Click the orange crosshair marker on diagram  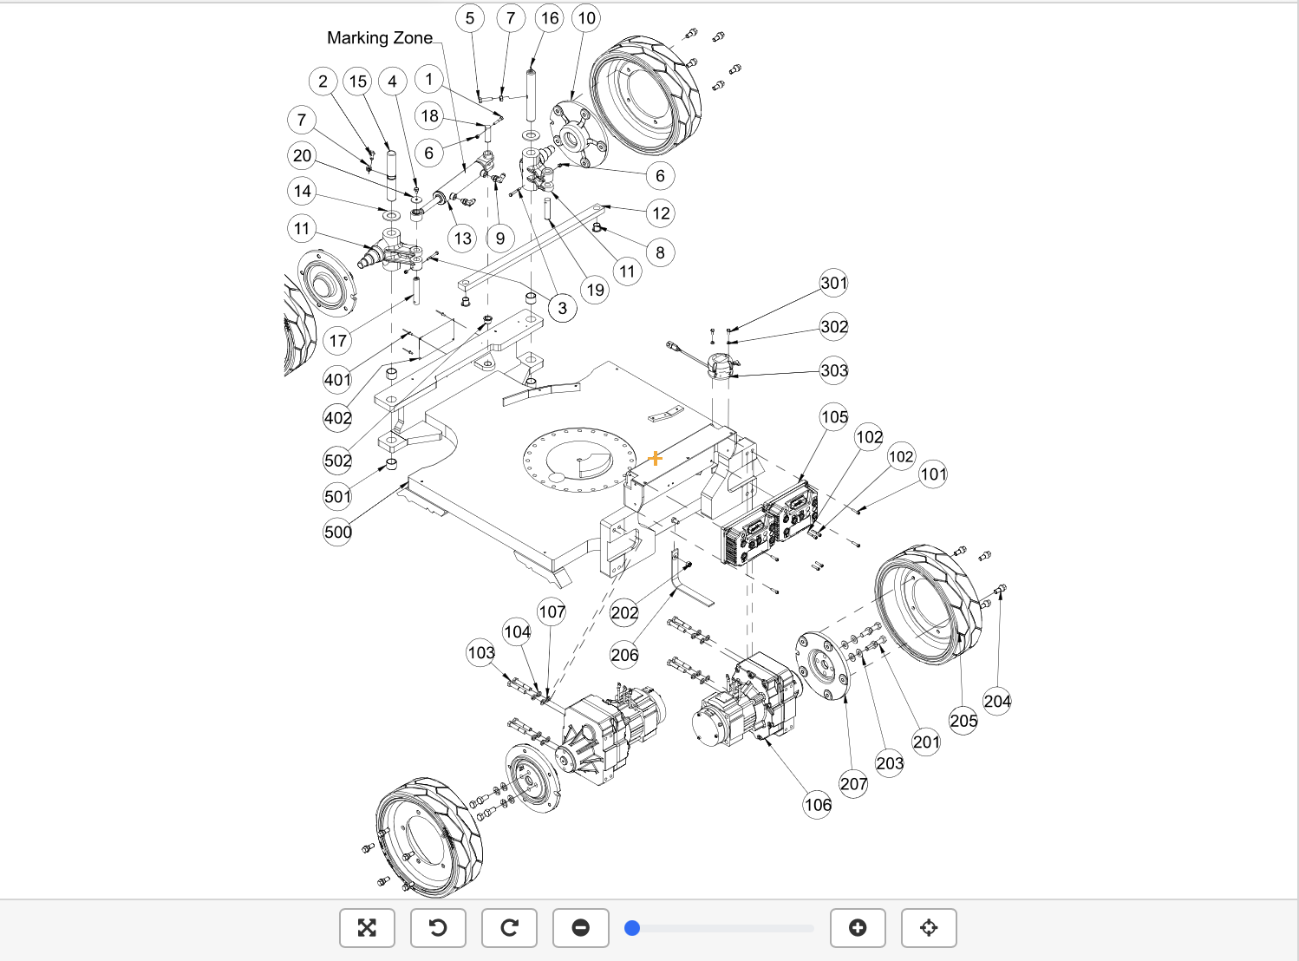[x=655, y=458]
